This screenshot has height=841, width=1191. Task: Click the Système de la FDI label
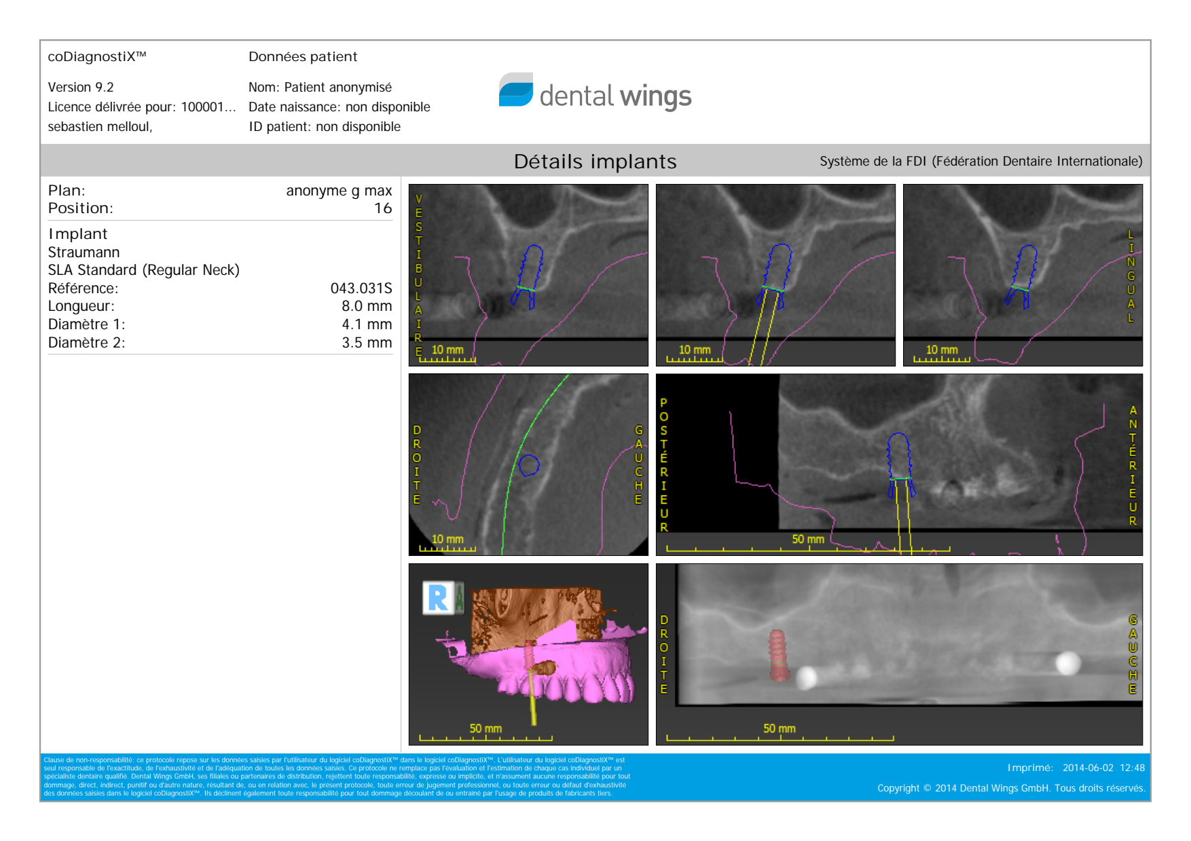click(981, 162)
